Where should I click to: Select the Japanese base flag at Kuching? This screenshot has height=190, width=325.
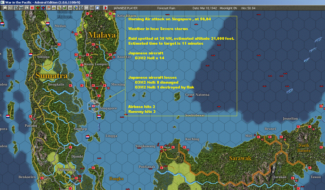184,147
